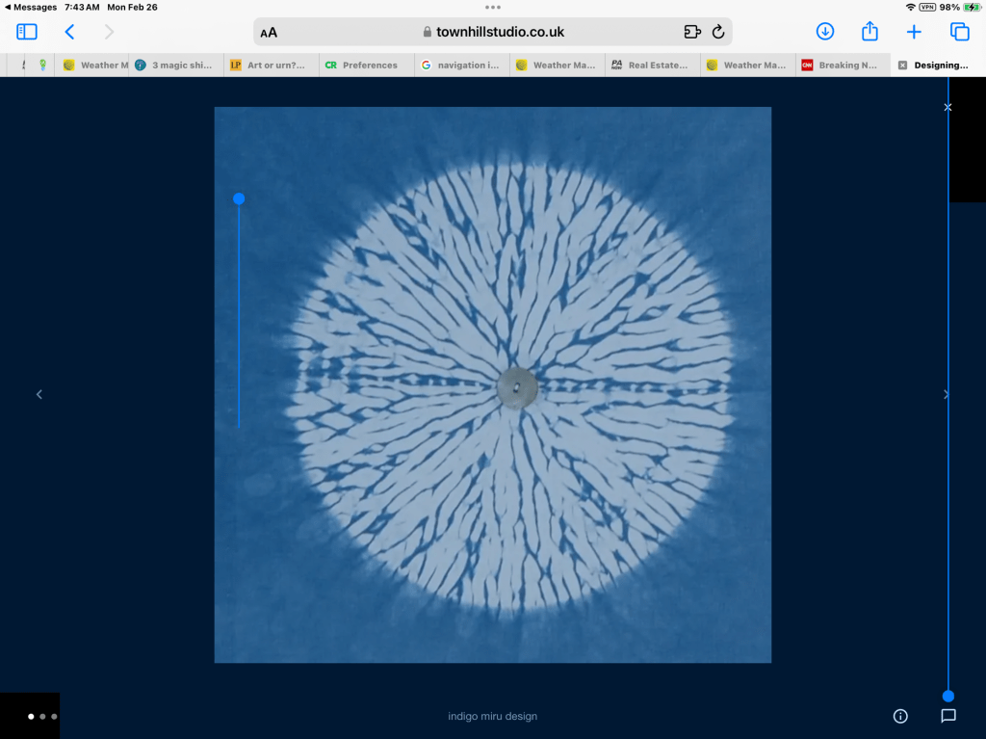Viewport: 986px width, 739px height.
Task: Reload the townhillstudio page
Action: point(718,32)
